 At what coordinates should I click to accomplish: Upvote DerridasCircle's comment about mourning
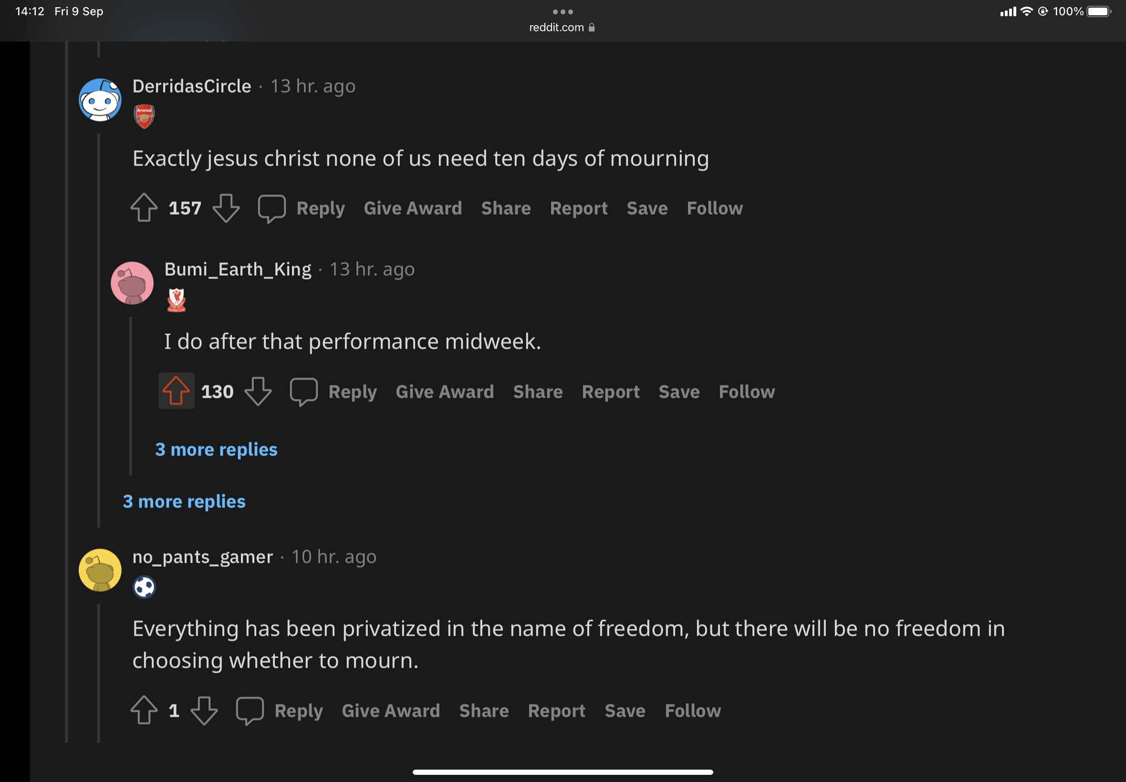[x=144, y=208]
